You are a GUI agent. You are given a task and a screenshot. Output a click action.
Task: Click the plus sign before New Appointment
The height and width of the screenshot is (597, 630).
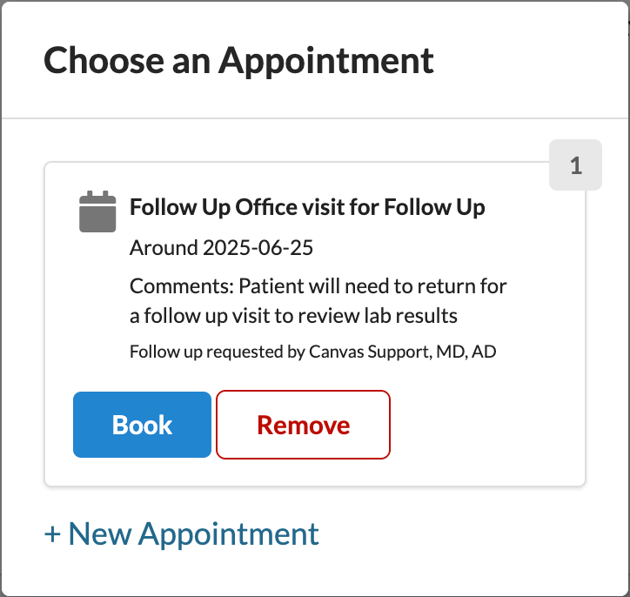point(52,533)
